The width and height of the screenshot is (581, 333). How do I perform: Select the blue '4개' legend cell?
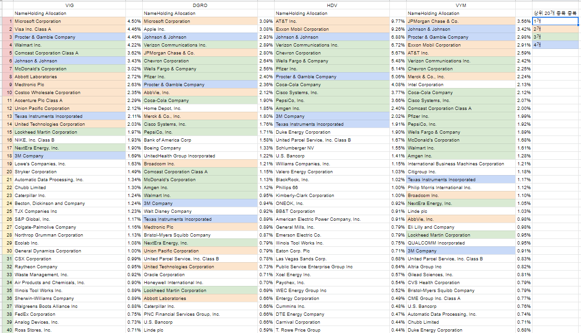[555, 45]
